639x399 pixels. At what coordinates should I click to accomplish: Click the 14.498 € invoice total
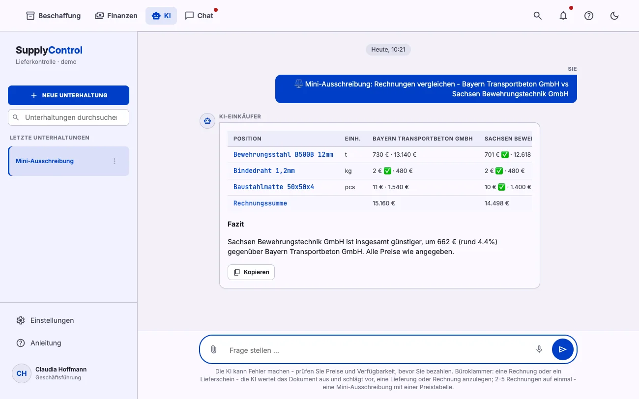(x=496, y=203)
